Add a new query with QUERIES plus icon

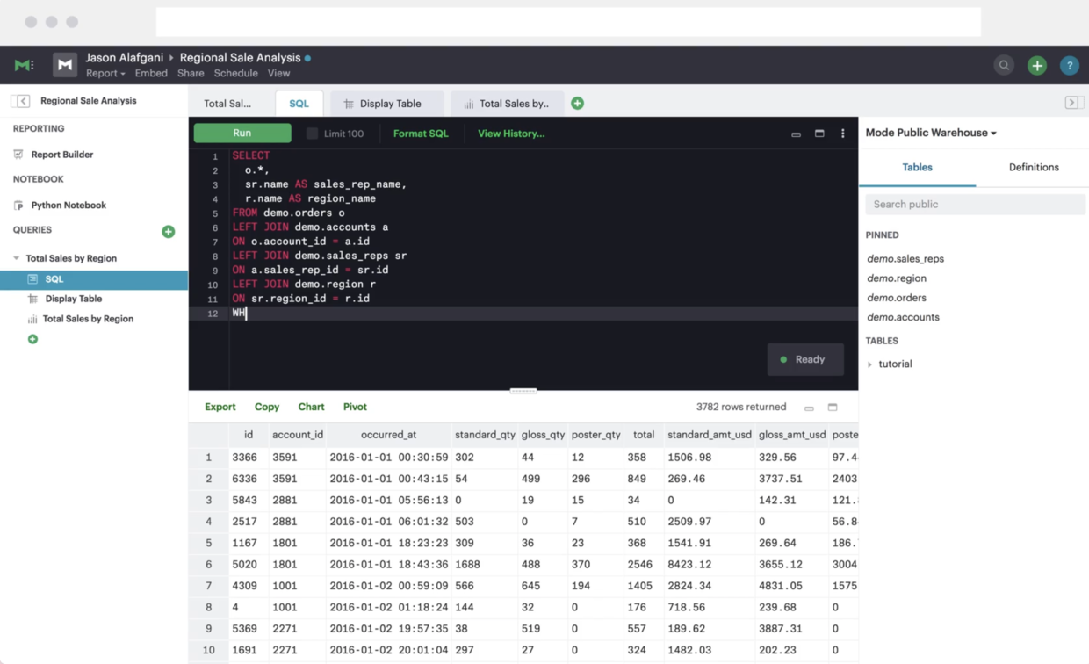tap(169, 231)
